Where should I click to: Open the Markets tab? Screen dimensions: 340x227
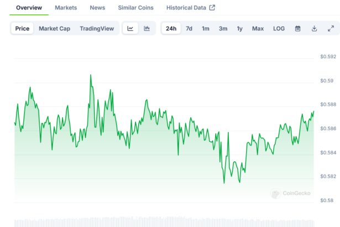tap(66, 8)
